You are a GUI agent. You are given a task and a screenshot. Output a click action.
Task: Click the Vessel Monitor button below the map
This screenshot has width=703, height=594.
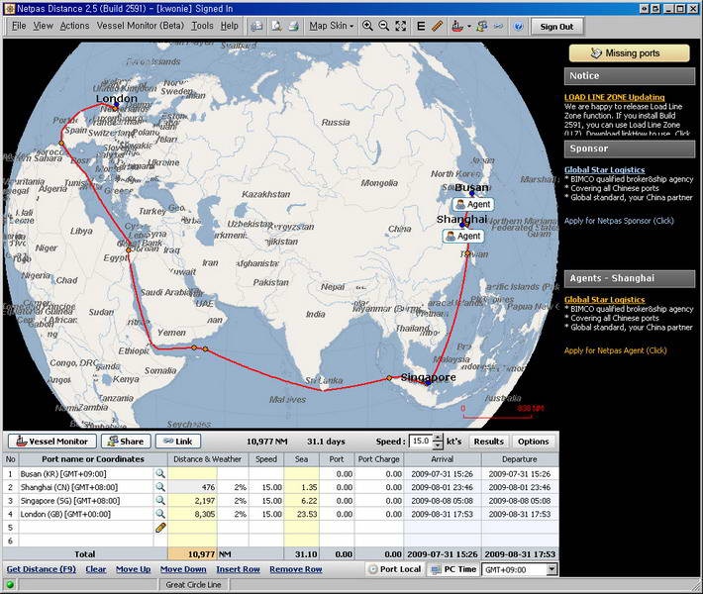[x=51, y=442]
